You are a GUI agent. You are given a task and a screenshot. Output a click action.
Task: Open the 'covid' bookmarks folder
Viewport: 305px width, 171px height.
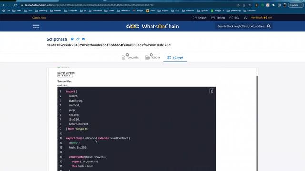pos(109,10)
